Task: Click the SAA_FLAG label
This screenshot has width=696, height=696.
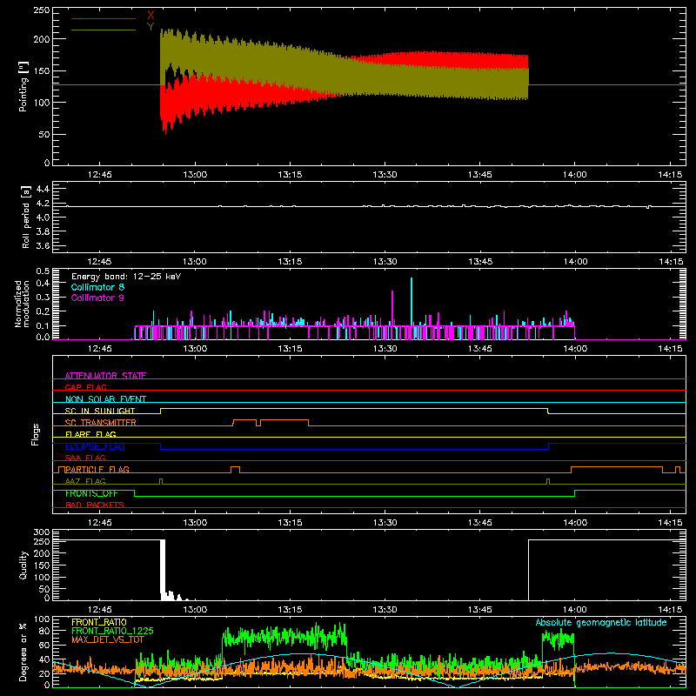Action: tap(85, 458)
